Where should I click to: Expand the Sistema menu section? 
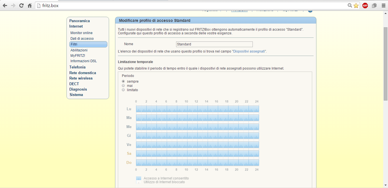(x=76, y=95)
